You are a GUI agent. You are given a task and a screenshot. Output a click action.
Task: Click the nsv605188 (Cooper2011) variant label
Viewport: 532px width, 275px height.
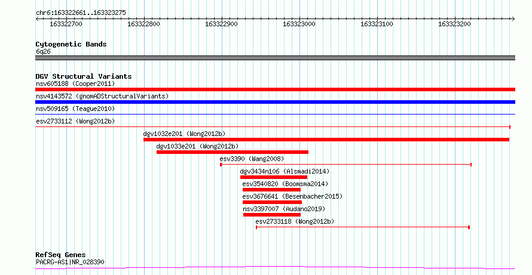(75, 84)
